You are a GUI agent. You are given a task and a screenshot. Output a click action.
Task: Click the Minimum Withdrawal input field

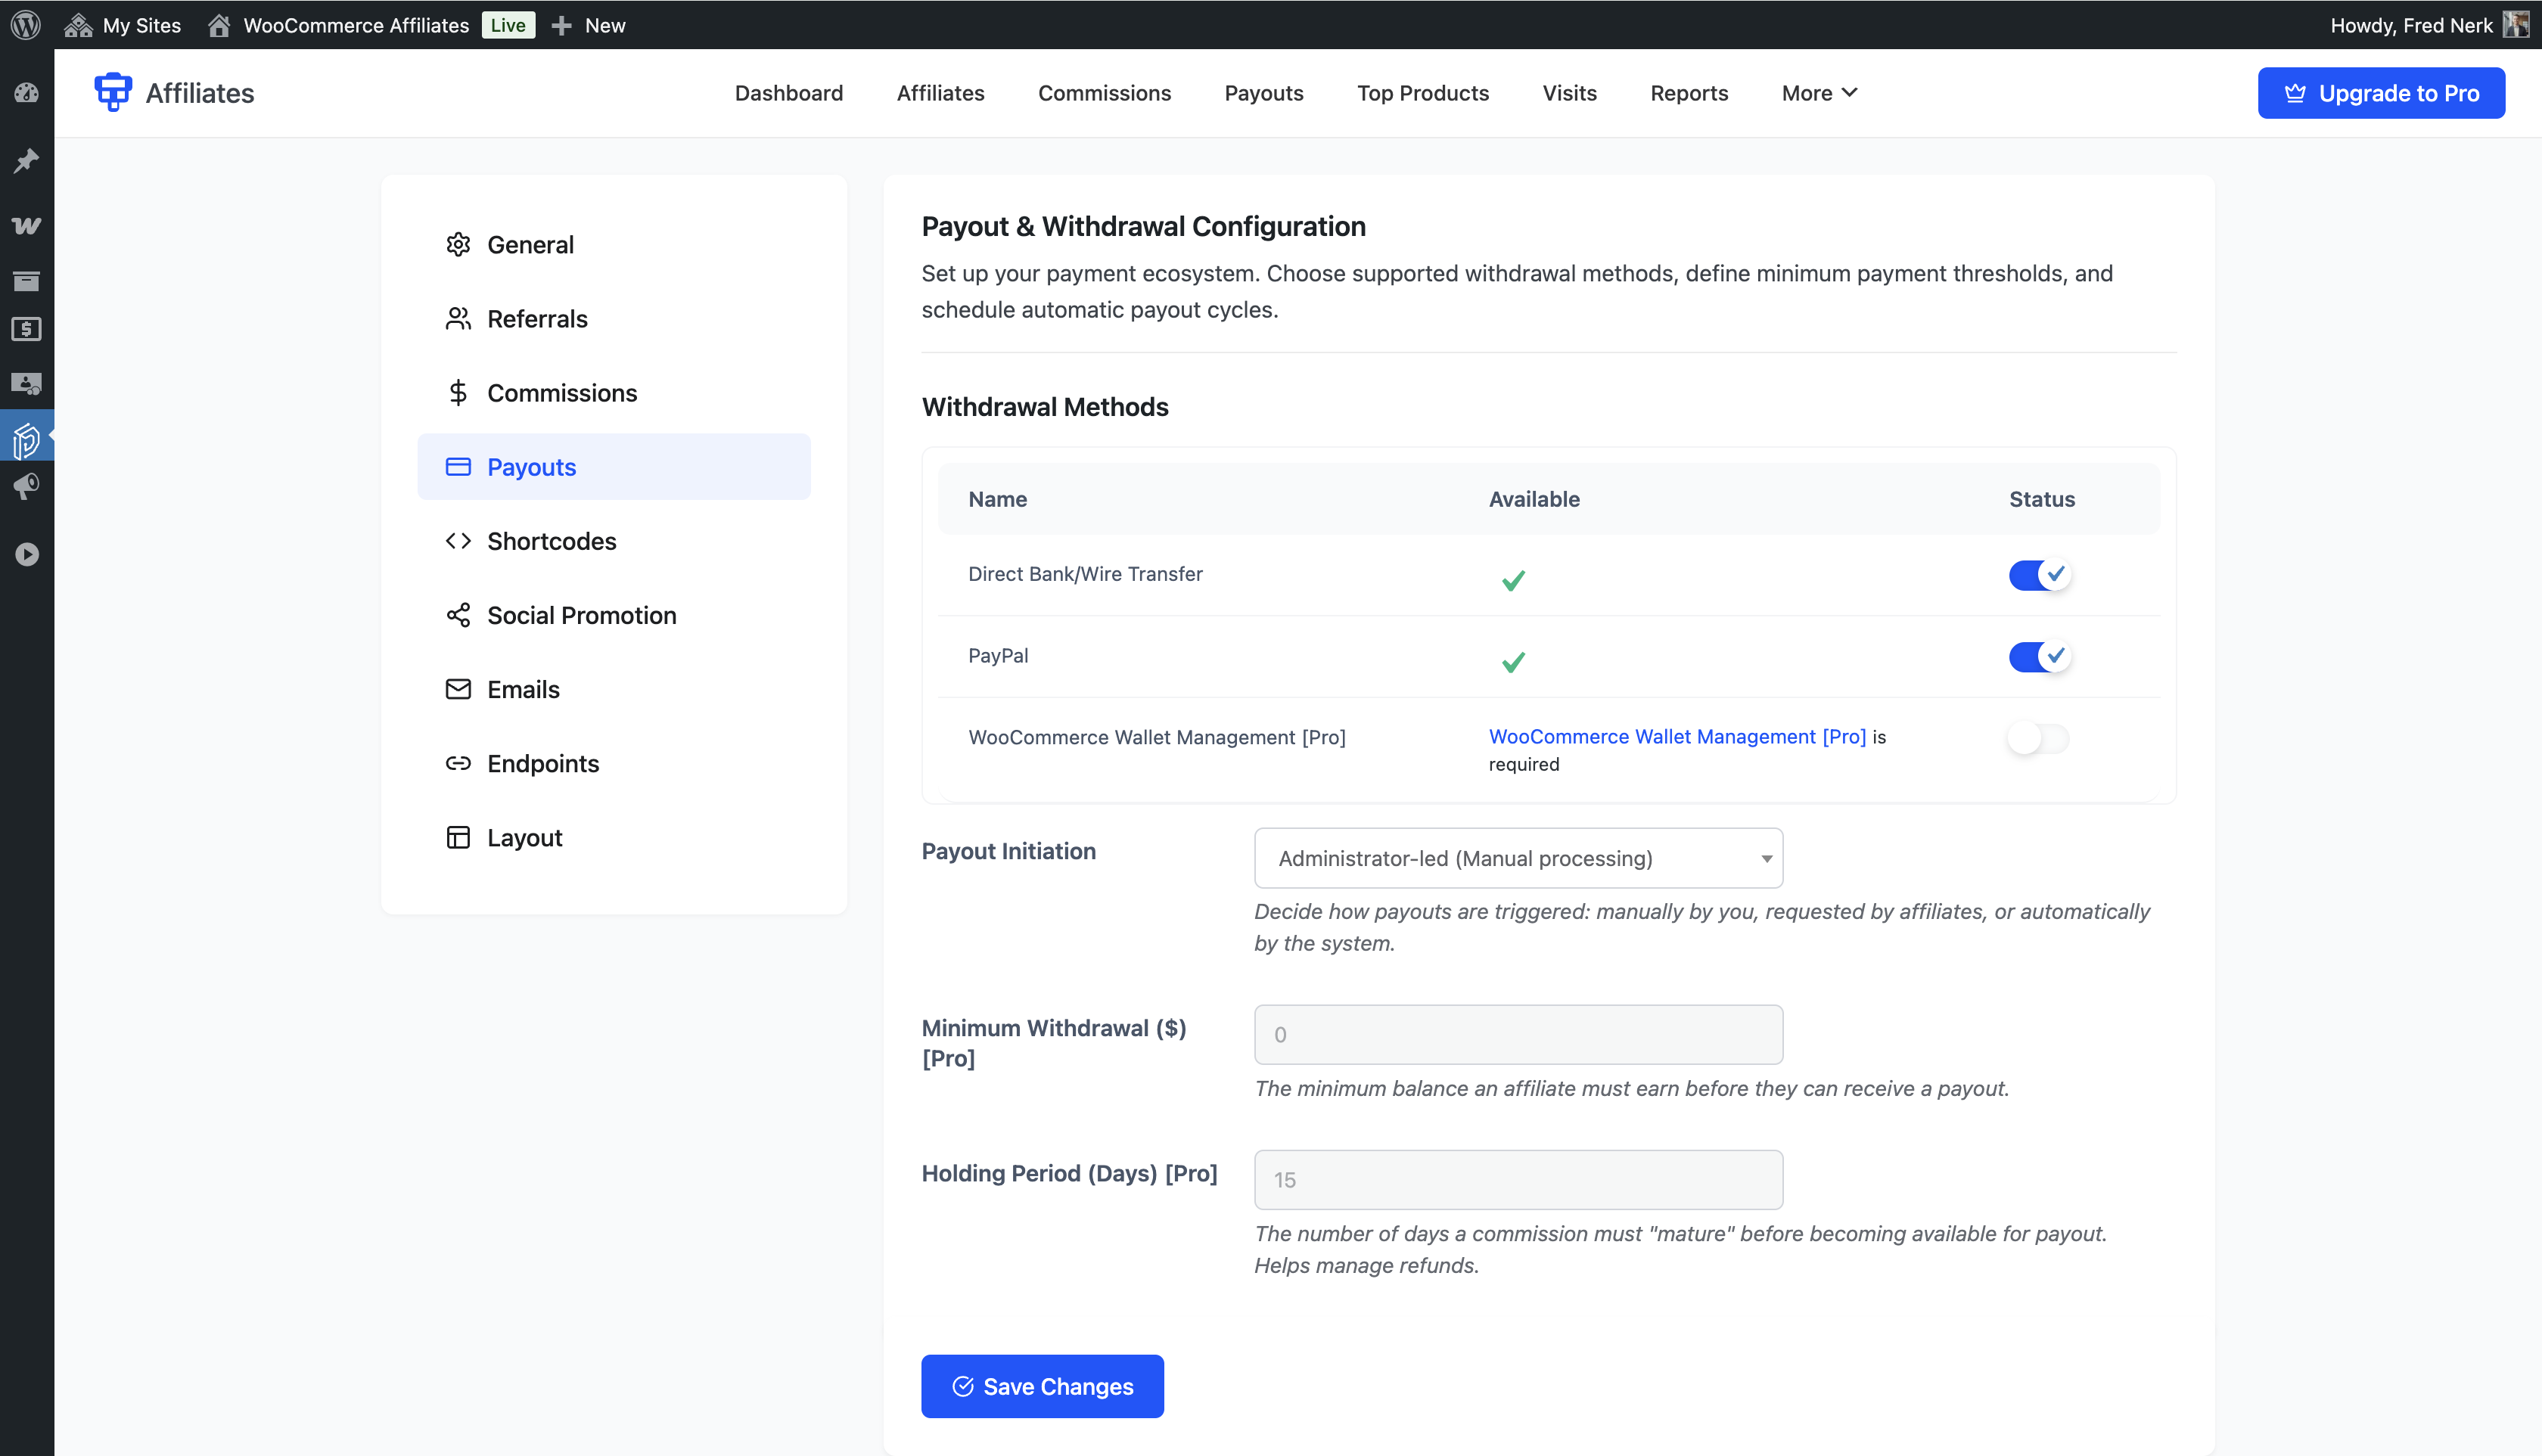(1517, 1033)
